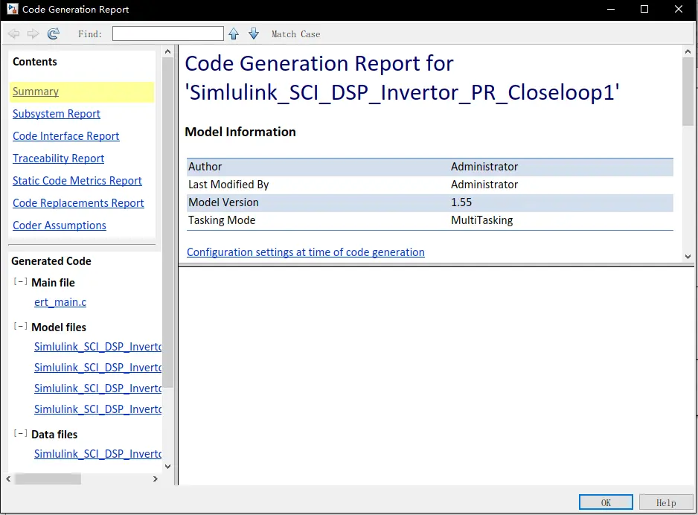Click the forward navigation arrow icon
Screen dimensions: 698x515
pyautogui.click(x=33, y=33)
